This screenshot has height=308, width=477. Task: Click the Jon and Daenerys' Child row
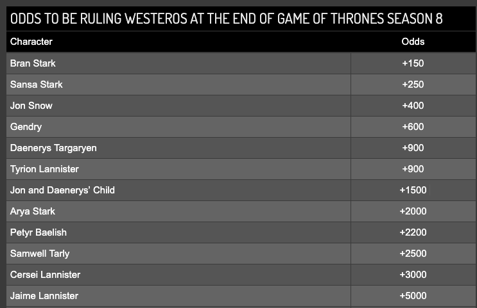(x=62, y=190)
